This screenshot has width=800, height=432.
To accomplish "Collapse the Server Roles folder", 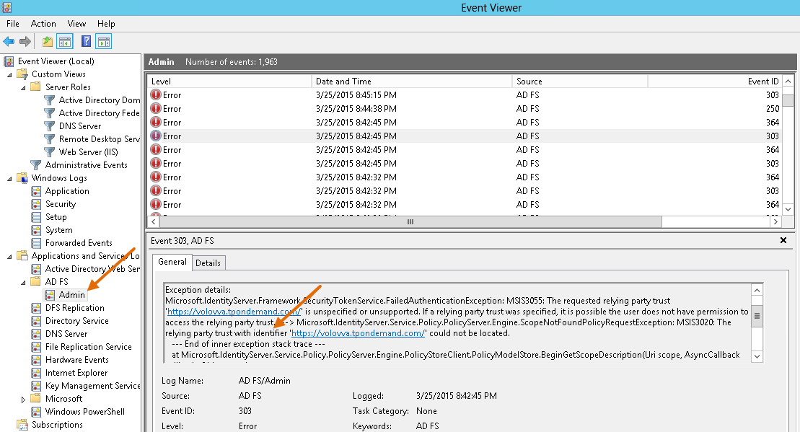I will pos(23,88).
